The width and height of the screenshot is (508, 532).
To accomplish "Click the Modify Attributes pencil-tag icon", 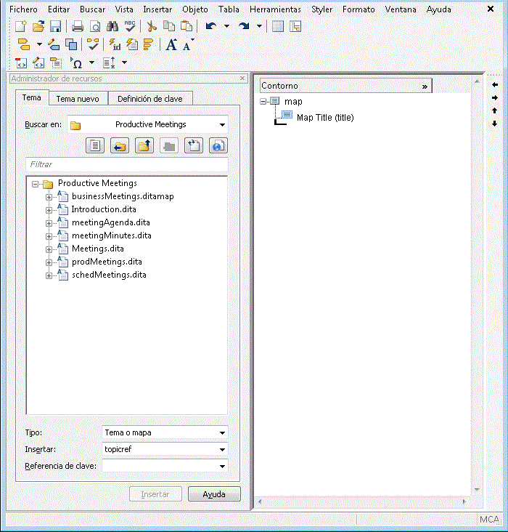I will coord(54,44).
